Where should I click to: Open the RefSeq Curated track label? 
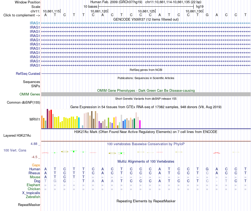click(28, 74)
